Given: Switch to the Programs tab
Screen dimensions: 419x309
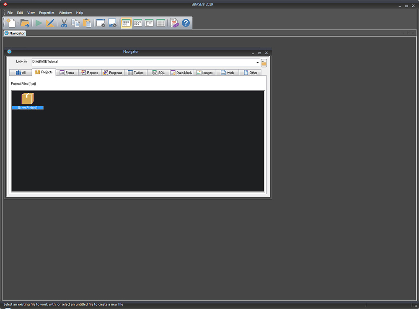Looking at the screenshot, I should click(x=113, y=73).
